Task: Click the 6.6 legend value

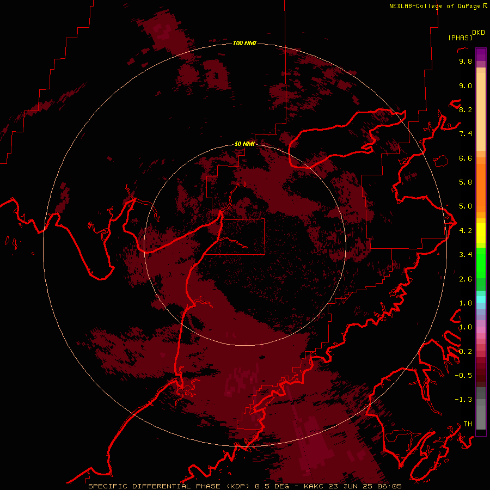Action: pyautogui.click(x=465, y=158)
